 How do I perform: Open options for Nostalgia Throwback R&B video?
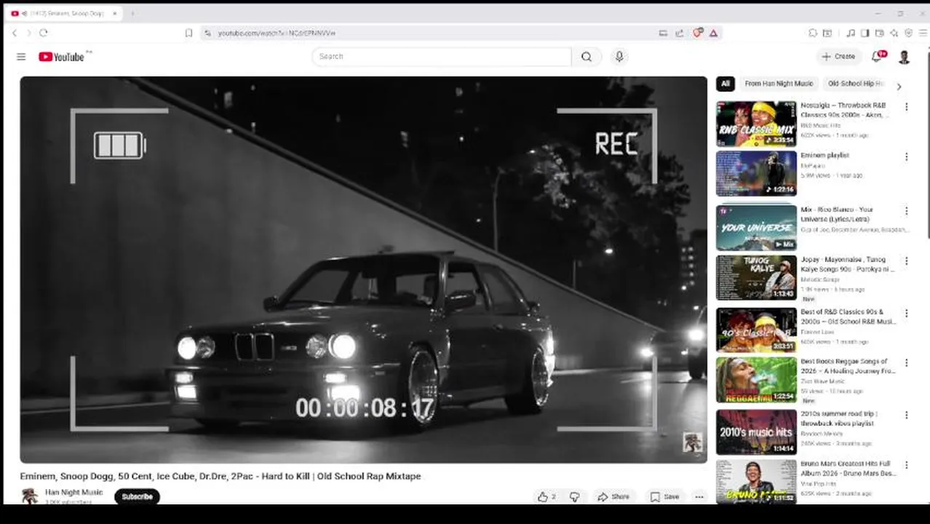point(906,107)
